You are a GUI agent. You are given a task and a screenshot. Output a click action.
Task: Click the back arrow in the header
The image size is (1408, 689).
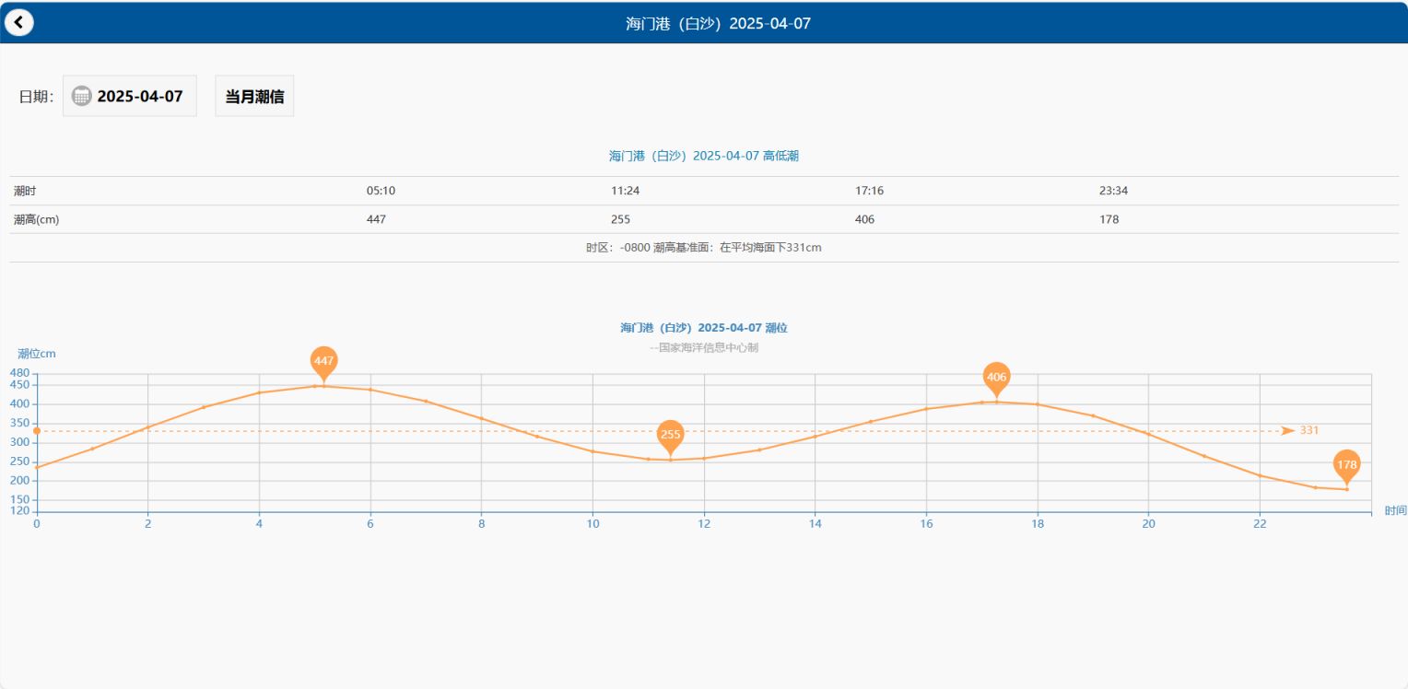[x=18, y=22]
